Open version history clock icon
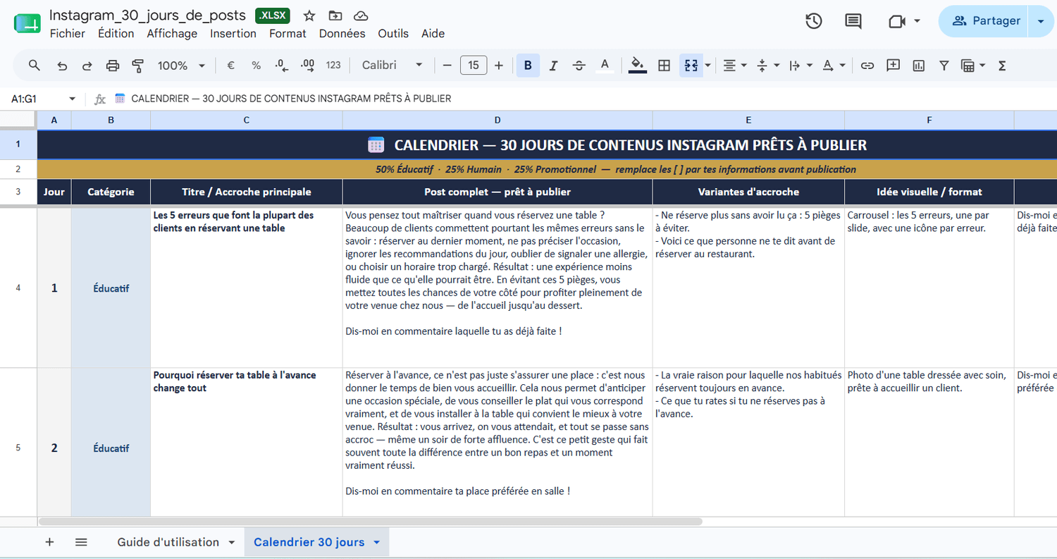The width and height of the screenshot is (1057, 559). coord(813,21)
